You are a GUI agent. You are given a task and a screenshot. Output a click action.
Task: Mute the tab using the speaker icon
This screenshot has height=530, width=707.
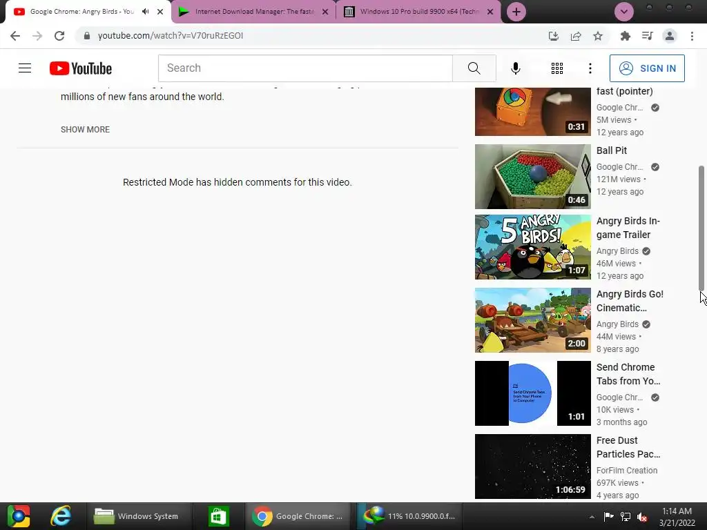(145, 12)
